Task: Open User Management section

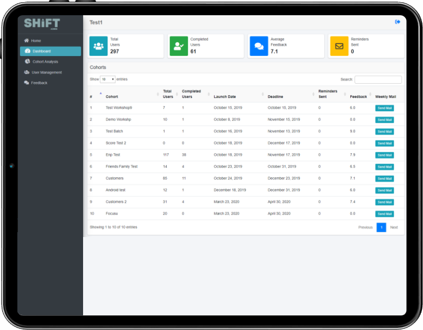Action: point(50,72)
